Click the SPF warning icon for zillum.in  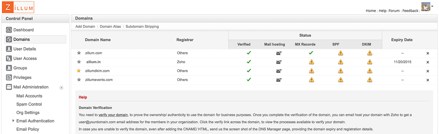pos(341,62)
